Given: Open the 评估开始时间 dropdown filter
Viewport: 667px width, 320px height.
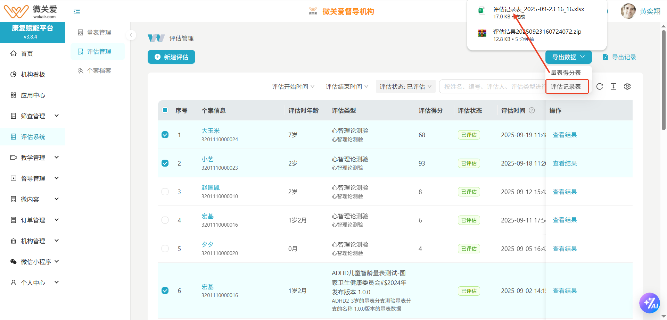Looking at the screenshot, I should [x=293, y=86].
